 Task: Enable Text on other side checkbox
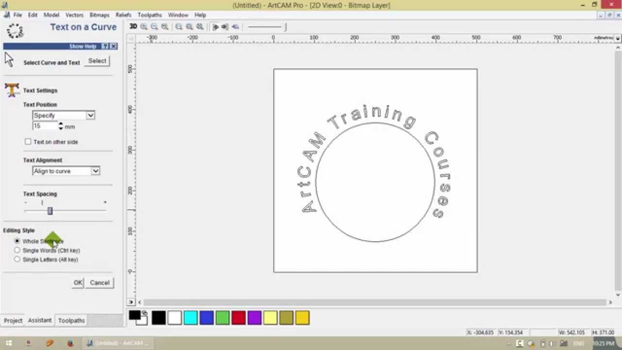(x=28, y=141)
